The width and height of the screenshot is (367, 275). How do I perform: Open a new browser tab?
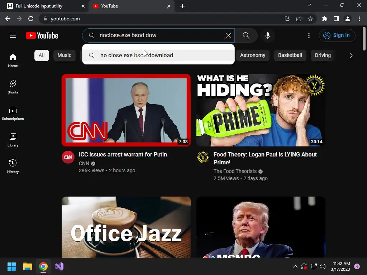pyautogui.click(x=182, y=6)
